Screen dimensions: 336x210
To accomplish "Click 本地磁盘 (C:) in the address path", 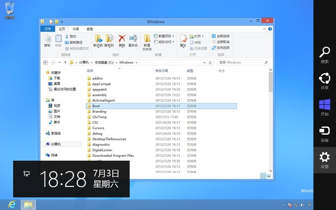I will click(104, 62).
